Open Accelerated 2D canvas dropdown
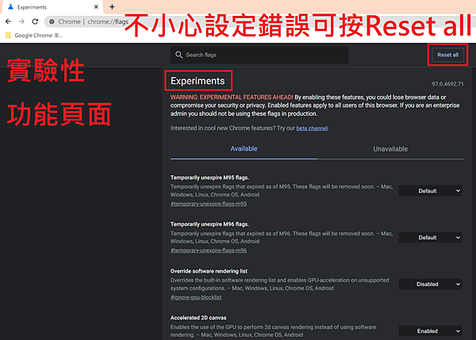This screenshot has height=340, width=476. point(430,331)
